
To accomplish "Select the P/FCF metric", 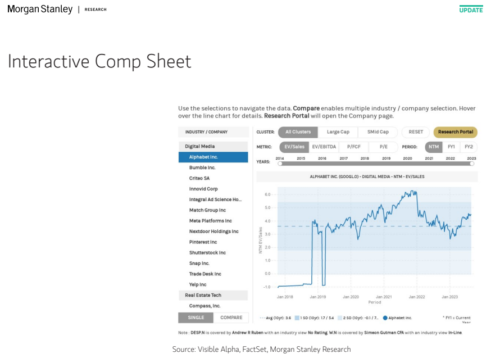I will pyautogui.click(x=354, y=147).
